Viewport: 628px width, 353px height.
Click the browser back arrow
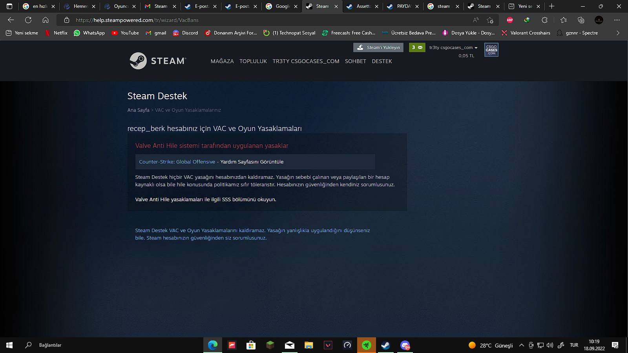(11, 20)
